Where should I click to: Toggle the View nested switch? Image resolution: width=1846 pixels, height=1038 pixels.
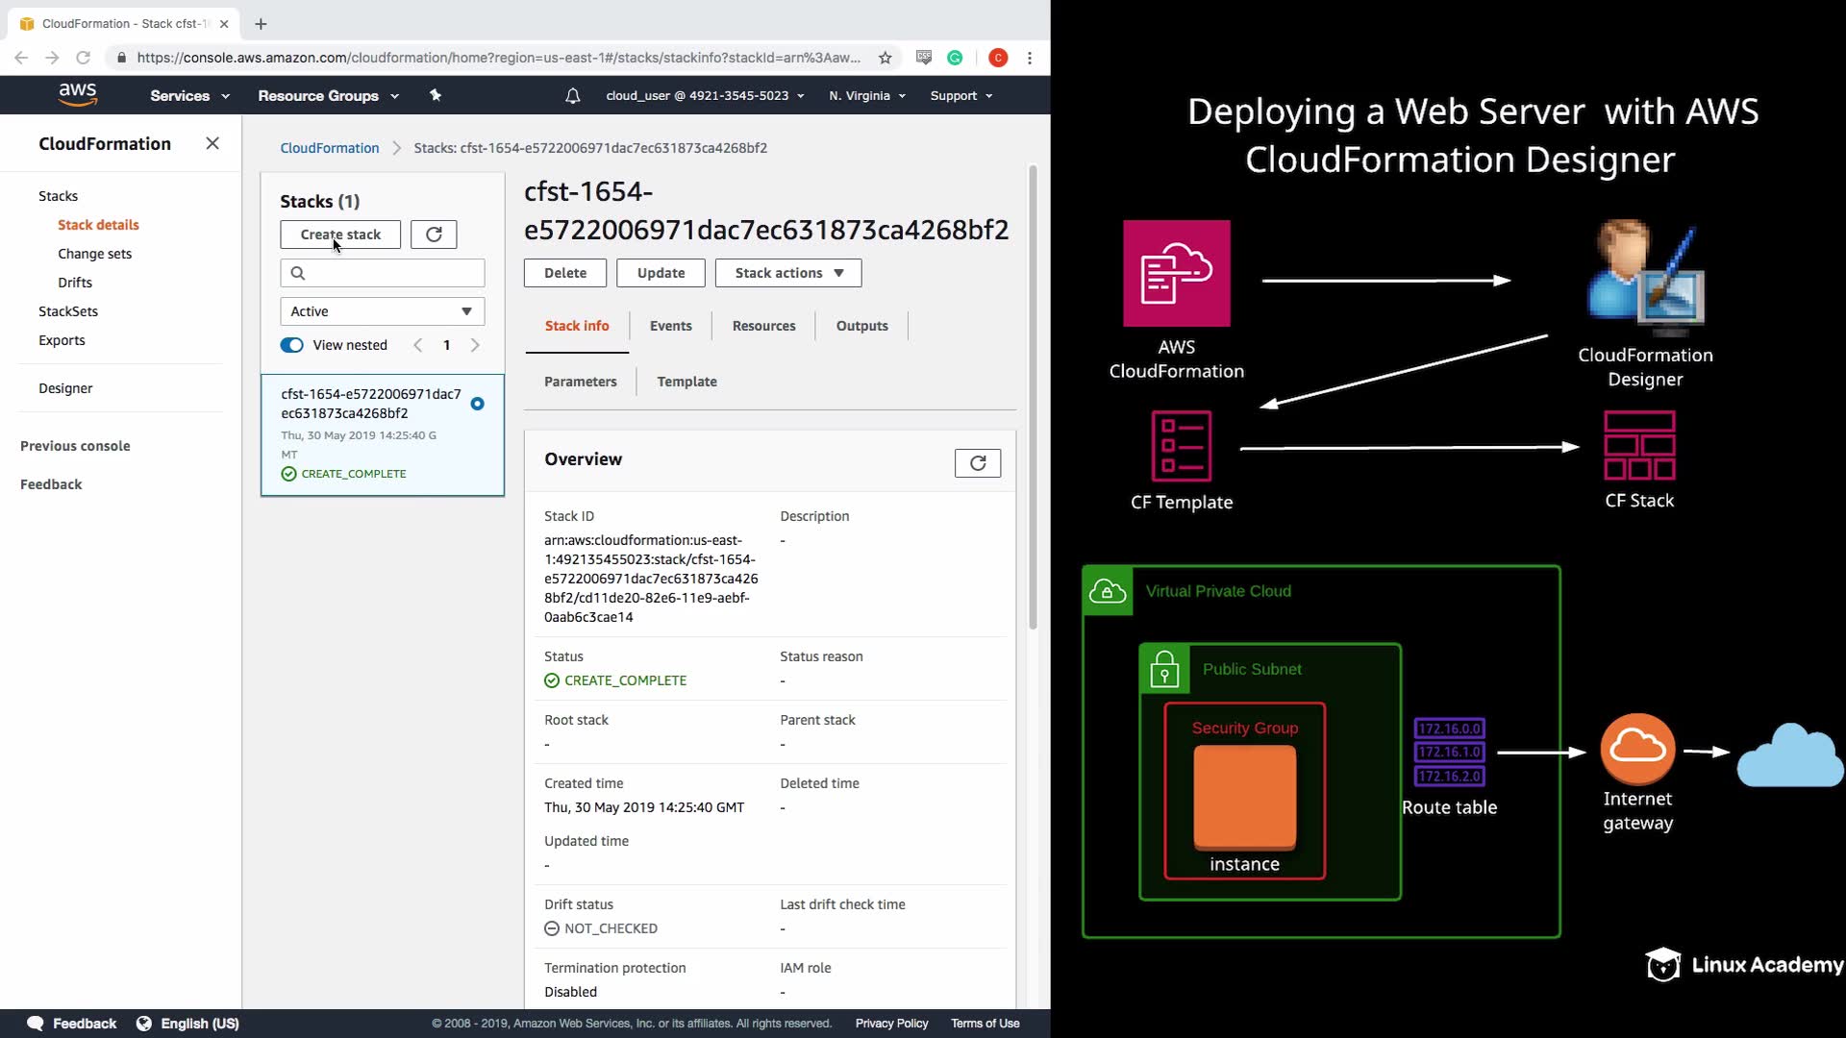pyautogui.click(x=291, y=345)
